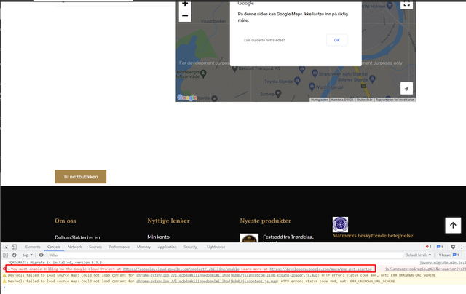
Task: Click the 'Til nettbutikken' button
Action: point(80,177)
